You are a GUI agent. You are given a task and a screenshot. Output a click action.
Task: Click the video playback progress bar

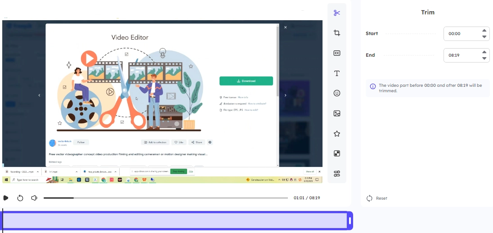click(166, 198)
